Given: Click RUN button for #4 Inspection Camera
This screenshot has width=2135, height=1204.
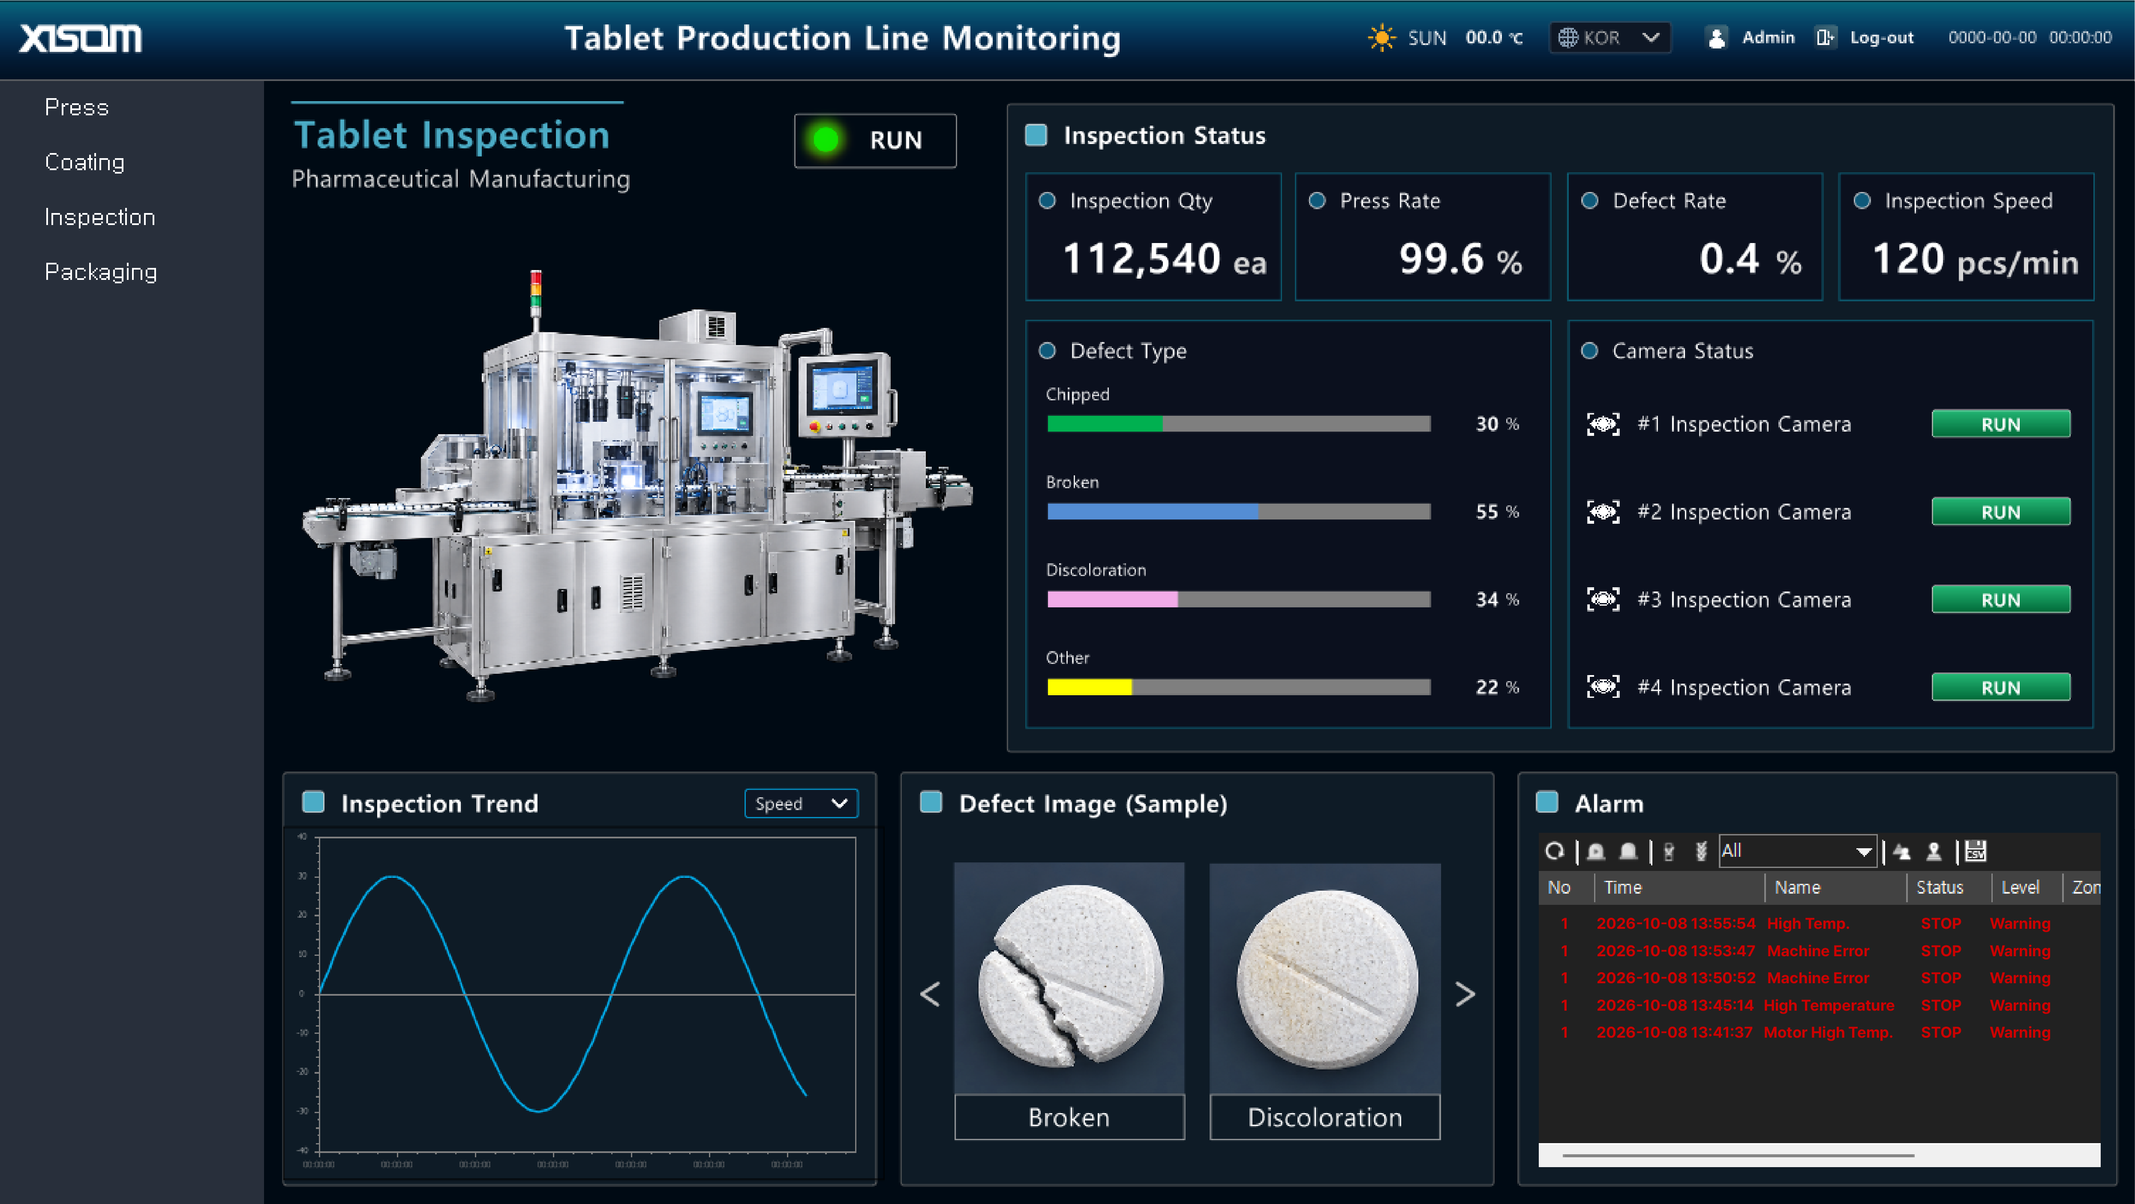Looking at the screenshot, I should 2001,687.
